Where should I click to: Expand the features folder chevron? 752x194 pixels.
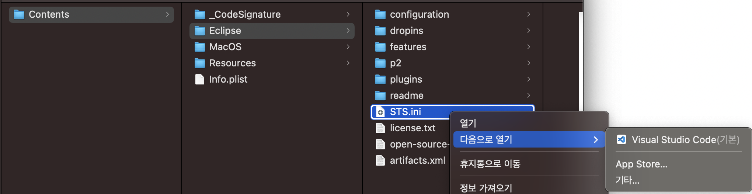529,47
